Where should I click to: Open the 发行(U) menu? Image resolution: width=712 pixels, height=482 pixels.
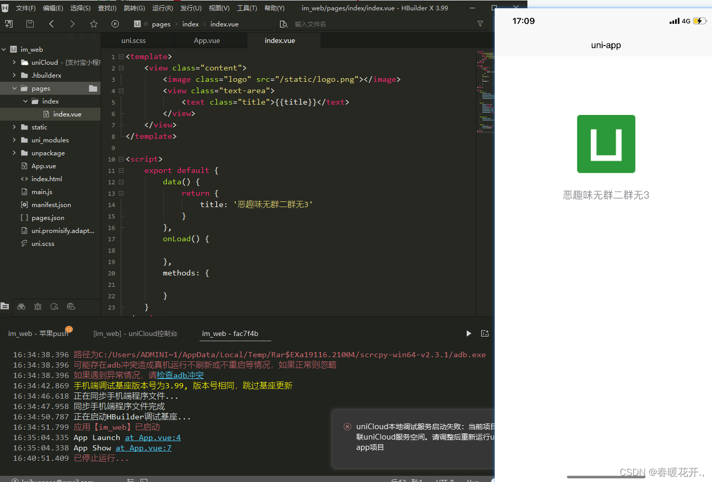[190, 8]
